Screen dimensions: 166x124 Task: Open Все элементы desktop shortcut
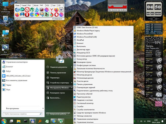(5, 50)
